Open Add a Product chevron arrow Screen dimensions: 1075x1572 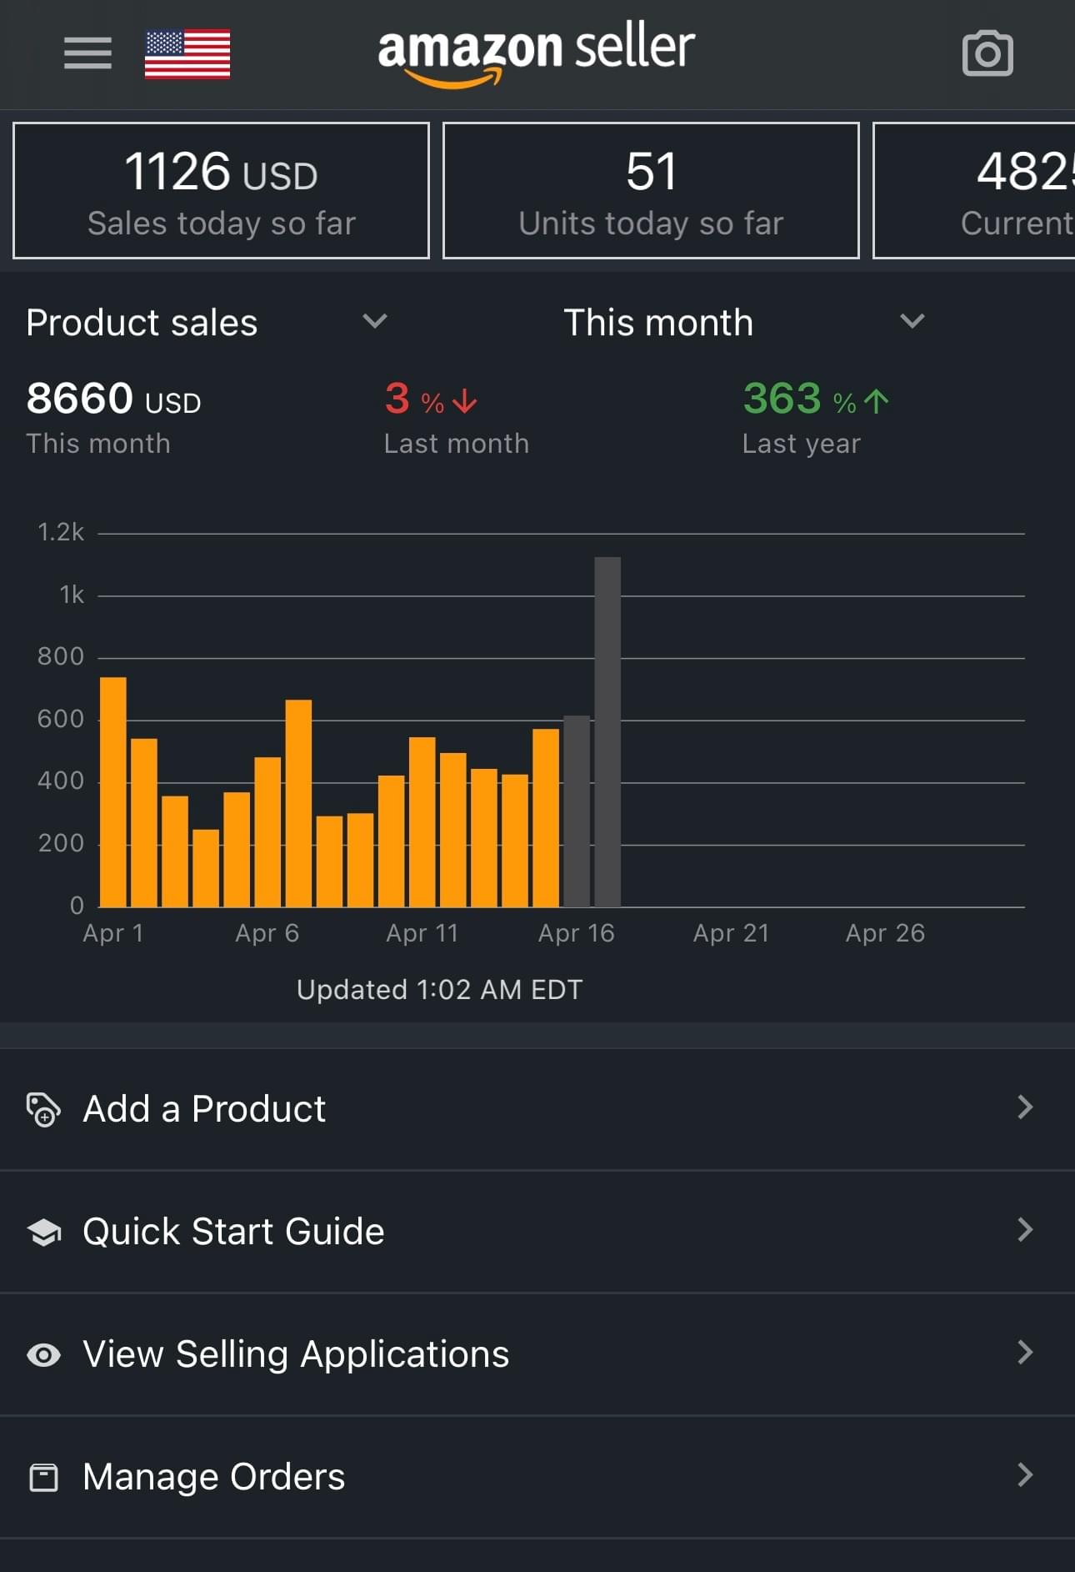click(1025, 1107)
